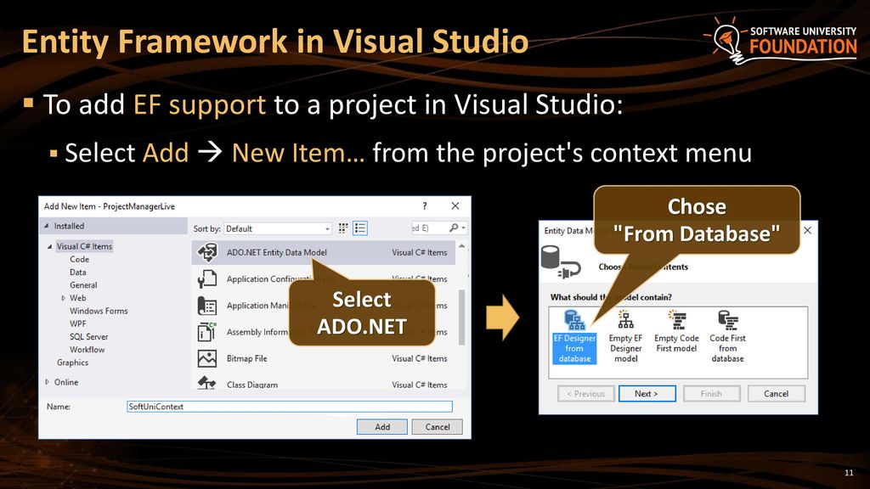Expand the Web category node

tap(63, 298)
